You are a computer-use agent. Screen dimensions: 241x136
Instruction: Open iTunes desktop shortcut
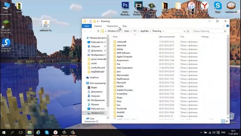pos(191,8)
